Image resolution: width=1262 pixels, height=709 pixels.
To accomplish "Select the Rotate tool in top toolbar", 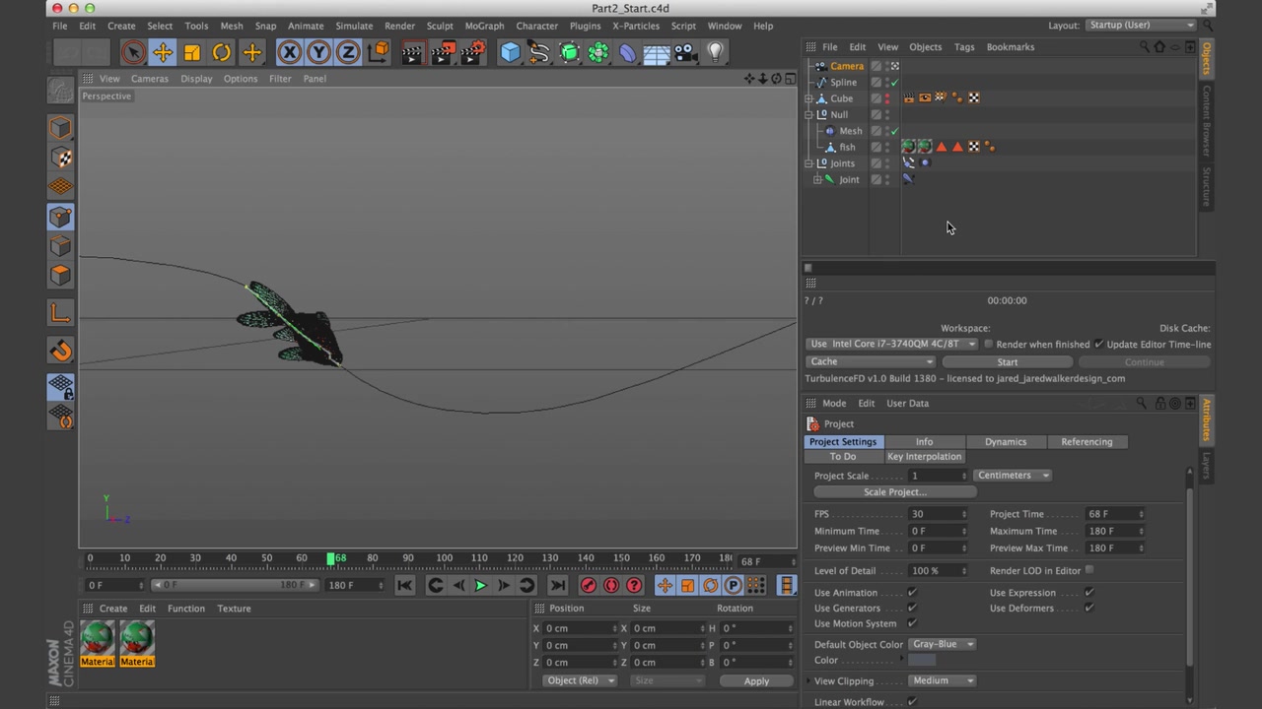I will pyautogui.click(x=222, y=52).
